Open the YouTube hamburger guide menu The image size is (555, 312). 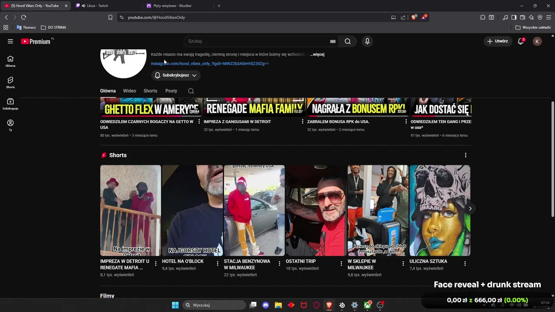click(x=10, y=41)
